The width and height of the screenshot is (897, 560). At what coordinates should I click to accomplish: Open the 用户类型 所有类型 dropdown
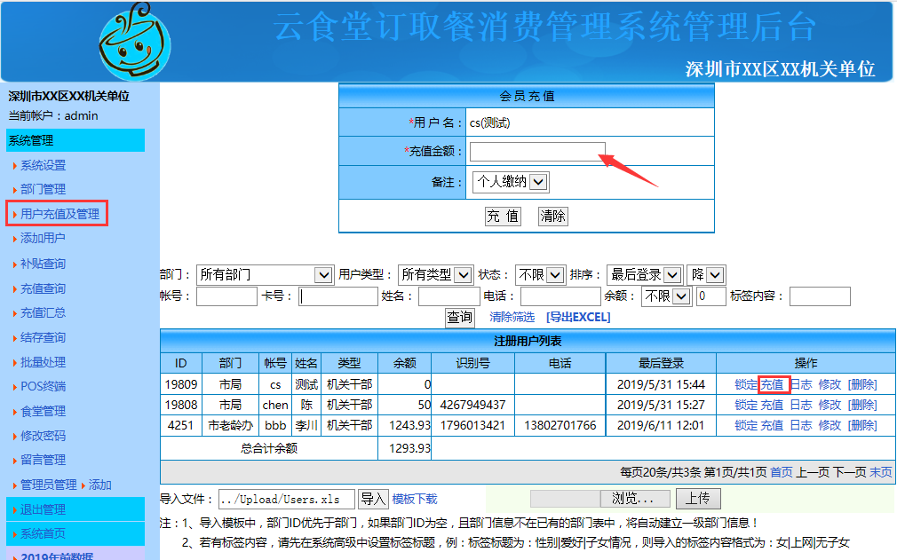click(x=434, y=275)
